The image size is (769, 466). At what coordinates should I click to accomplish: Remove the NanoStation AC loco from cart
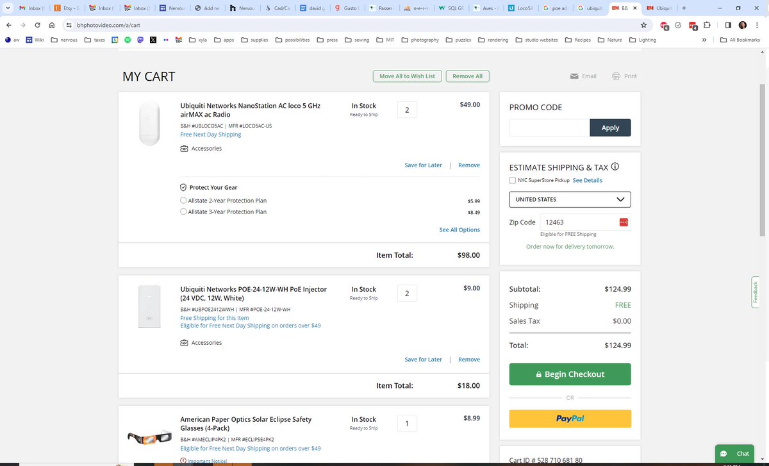point(468,165)
